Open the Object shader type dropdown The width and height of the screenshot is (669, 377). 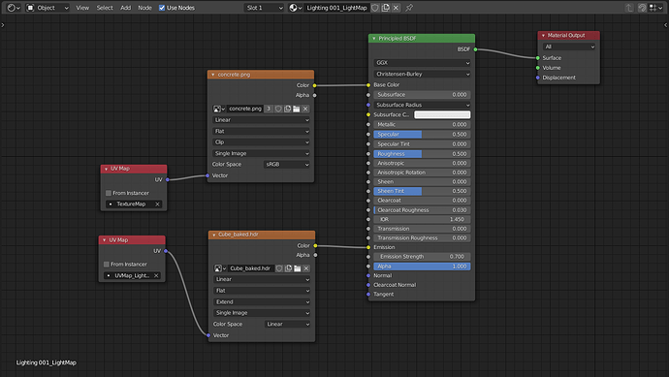coord(48,8)
